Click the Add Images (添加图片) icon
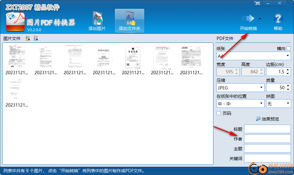 [97, 19]
